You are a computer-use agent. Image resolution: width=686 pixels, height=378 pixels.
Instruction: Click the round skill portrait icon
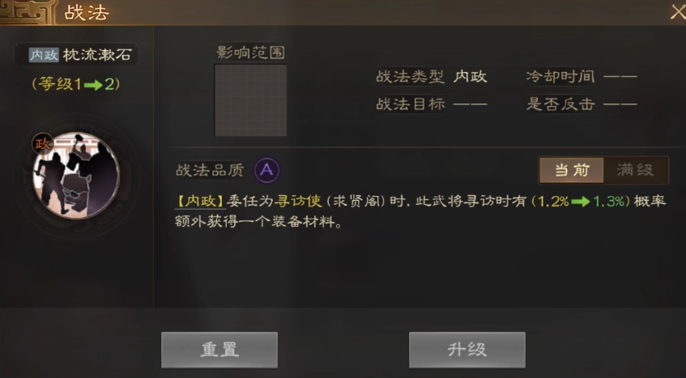pyautogui.click(x=76, y=176)
